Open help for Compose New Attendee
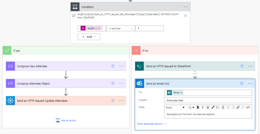The height and width of the screenshot is (134, 260). 113,66
